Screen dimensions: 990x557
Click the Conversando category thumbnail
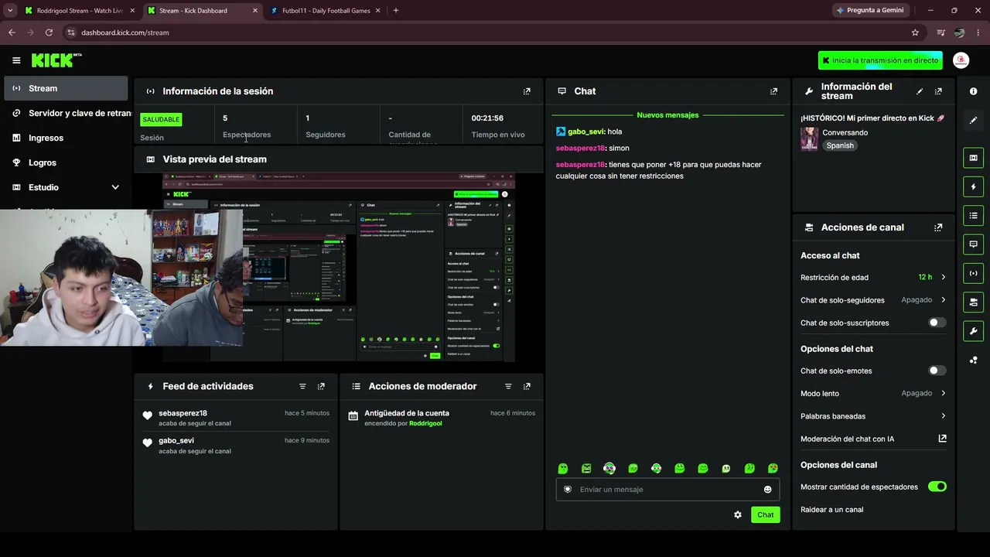[809, 138]
